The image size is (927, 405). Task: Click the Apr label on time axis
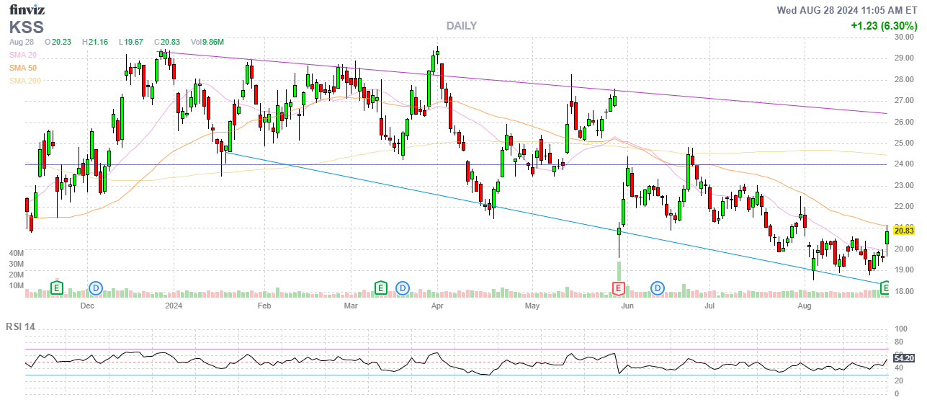(436, 306)
